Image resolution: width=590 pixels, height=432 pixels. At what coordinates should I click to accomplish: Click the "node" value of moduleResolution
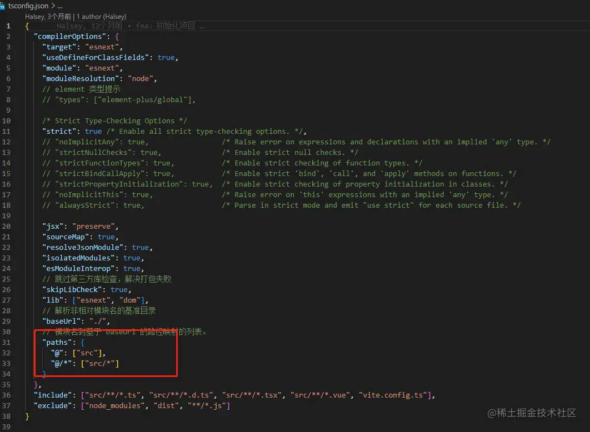[x=141, y=79]
